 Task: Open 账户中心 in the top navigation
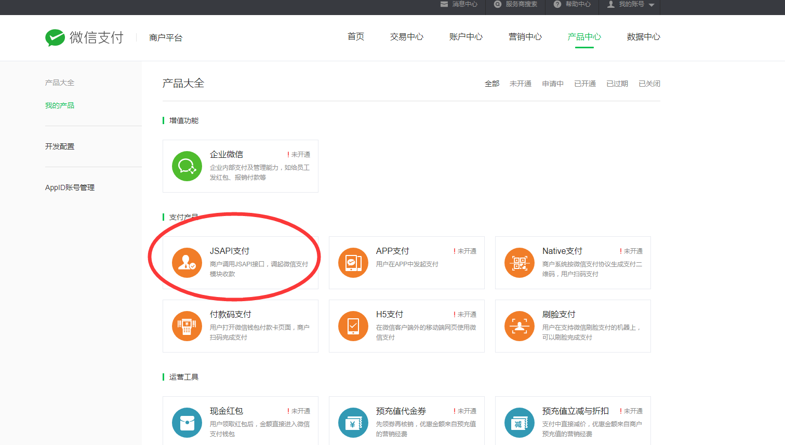[x=466, y=37]
